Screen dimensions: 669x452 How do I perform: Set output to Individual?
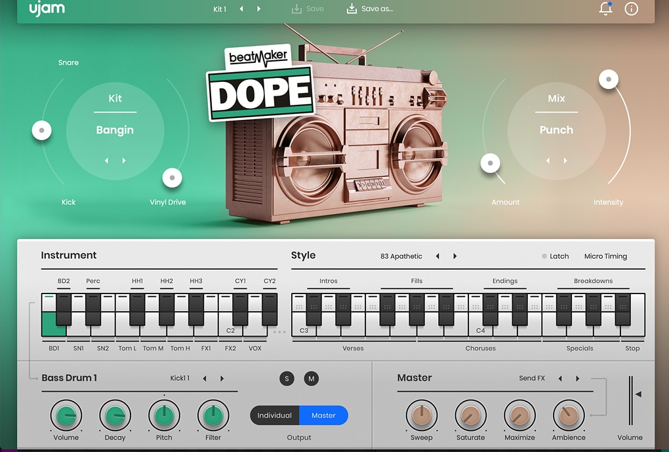pos(274,415)
